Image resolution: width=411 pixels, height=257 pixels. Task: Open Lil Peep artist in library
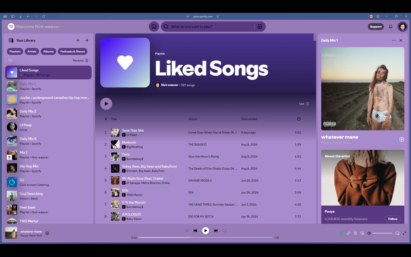coord(48,127)
